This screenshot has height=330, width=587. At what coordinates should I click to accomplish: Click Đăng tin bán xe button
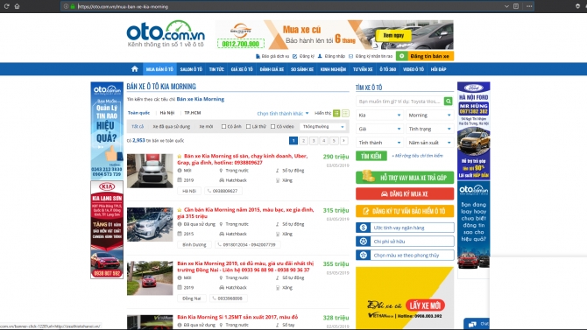pos(425,56)
